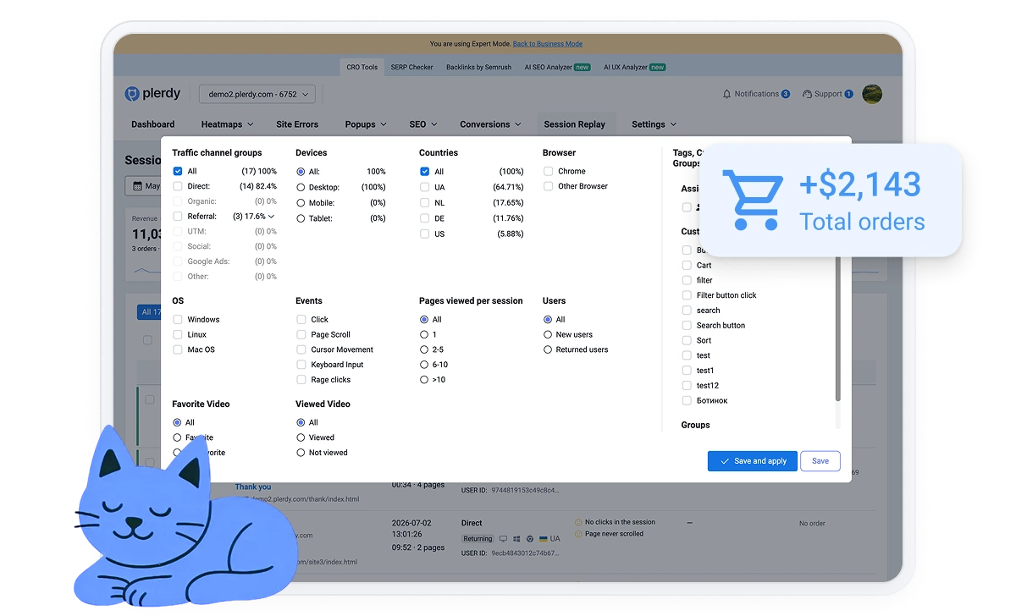The width and height of the screenshot is (1016, 616).
Task: Select more than 10 pages per session
Action: click(424, 380)
